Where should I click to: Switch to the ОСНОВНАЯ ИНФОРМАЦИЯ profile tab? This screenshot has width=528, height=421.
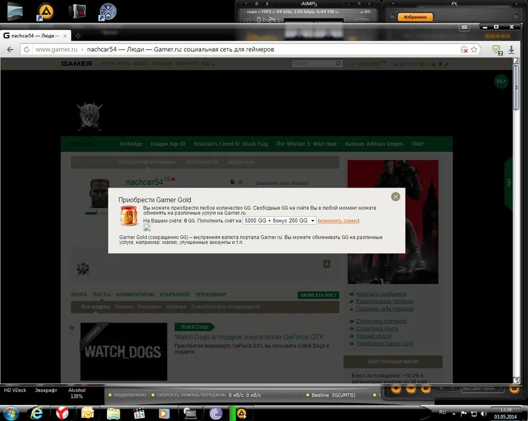coord(147,162)
